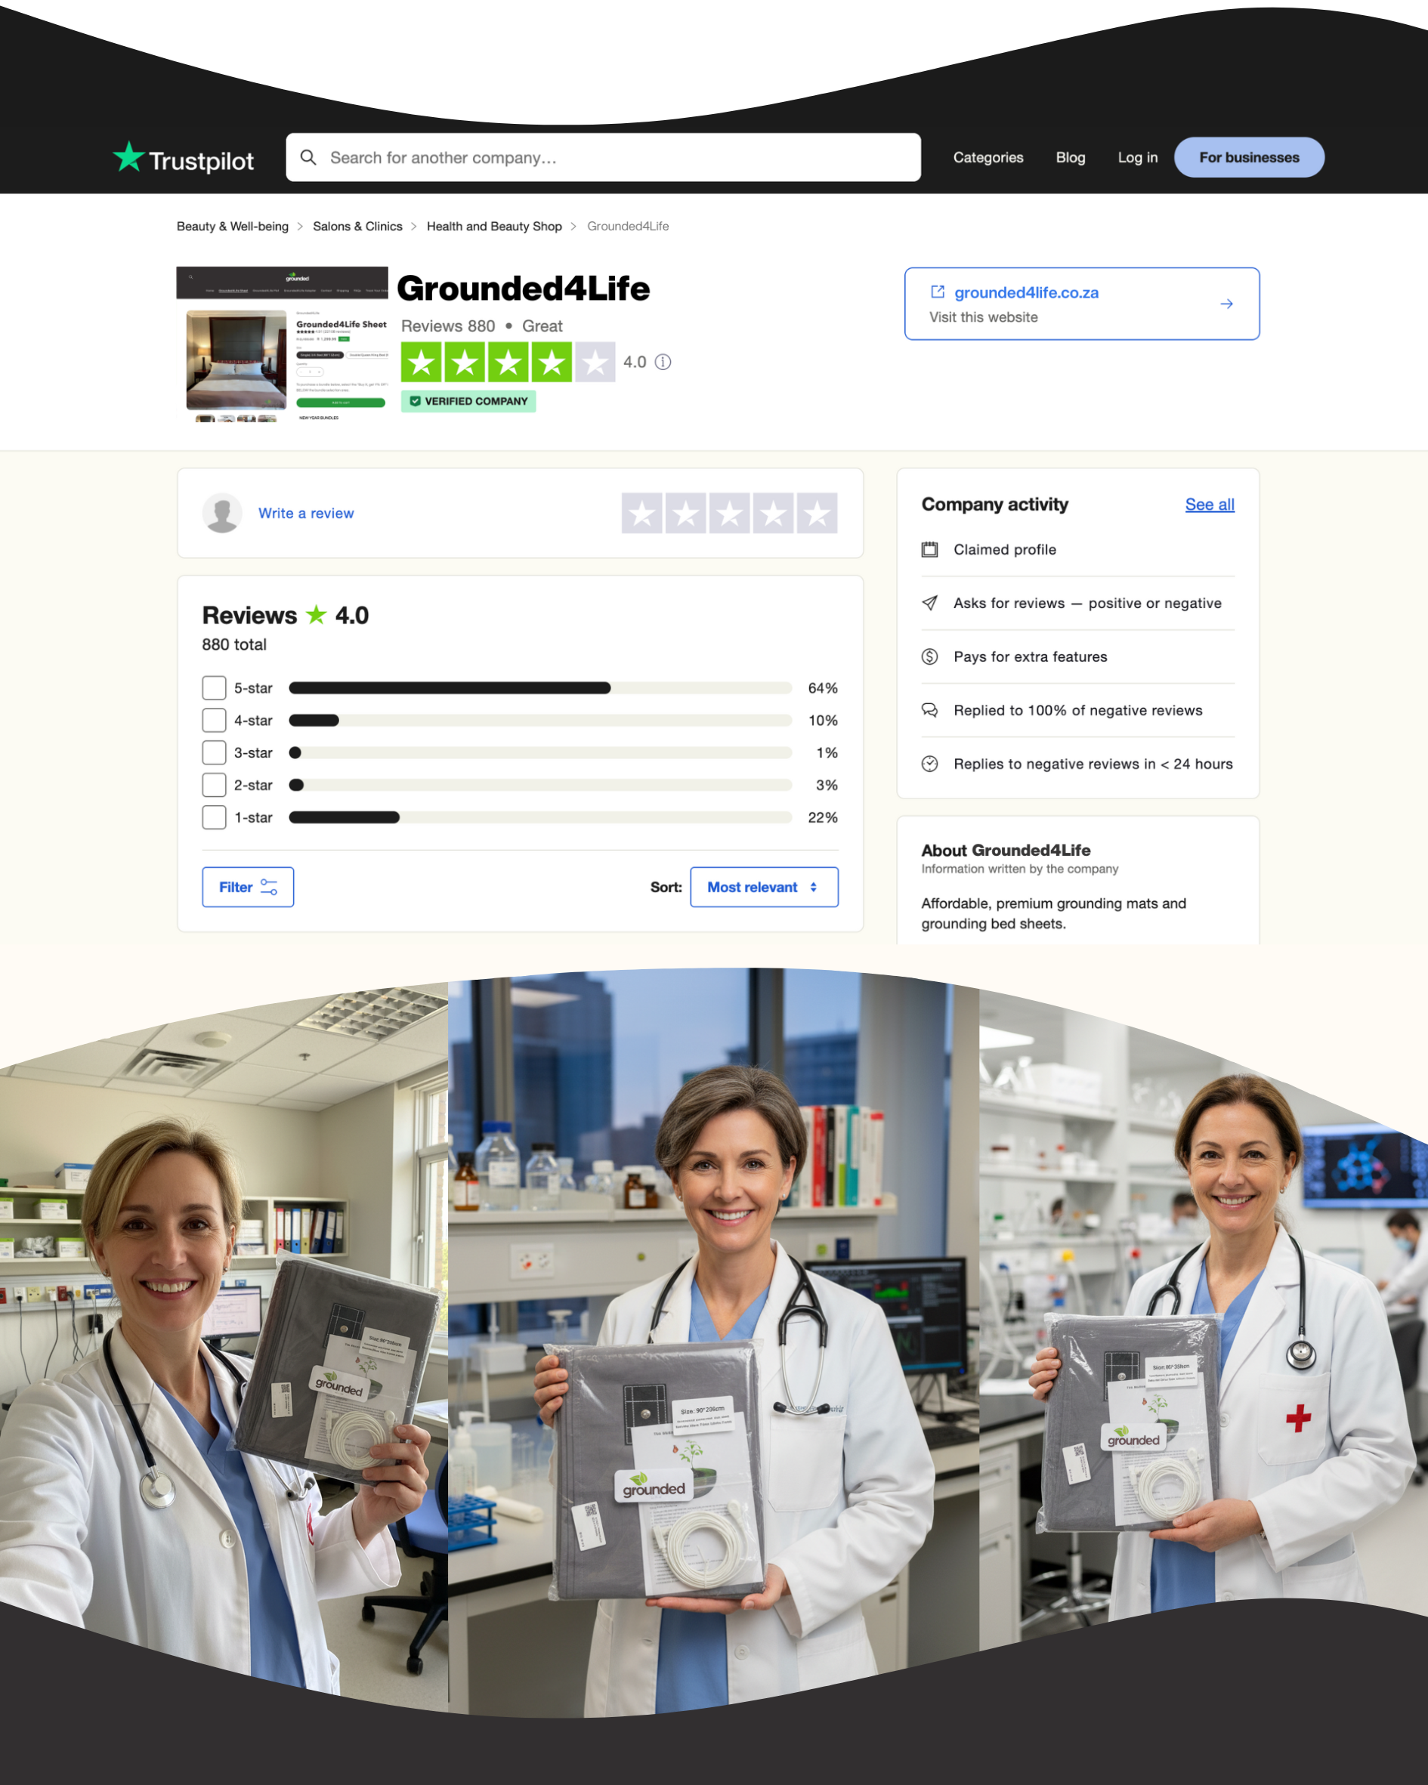Click the user avatar beside Write a review
Viewport: 1428px width, 1785px height.
coord(222,514)
